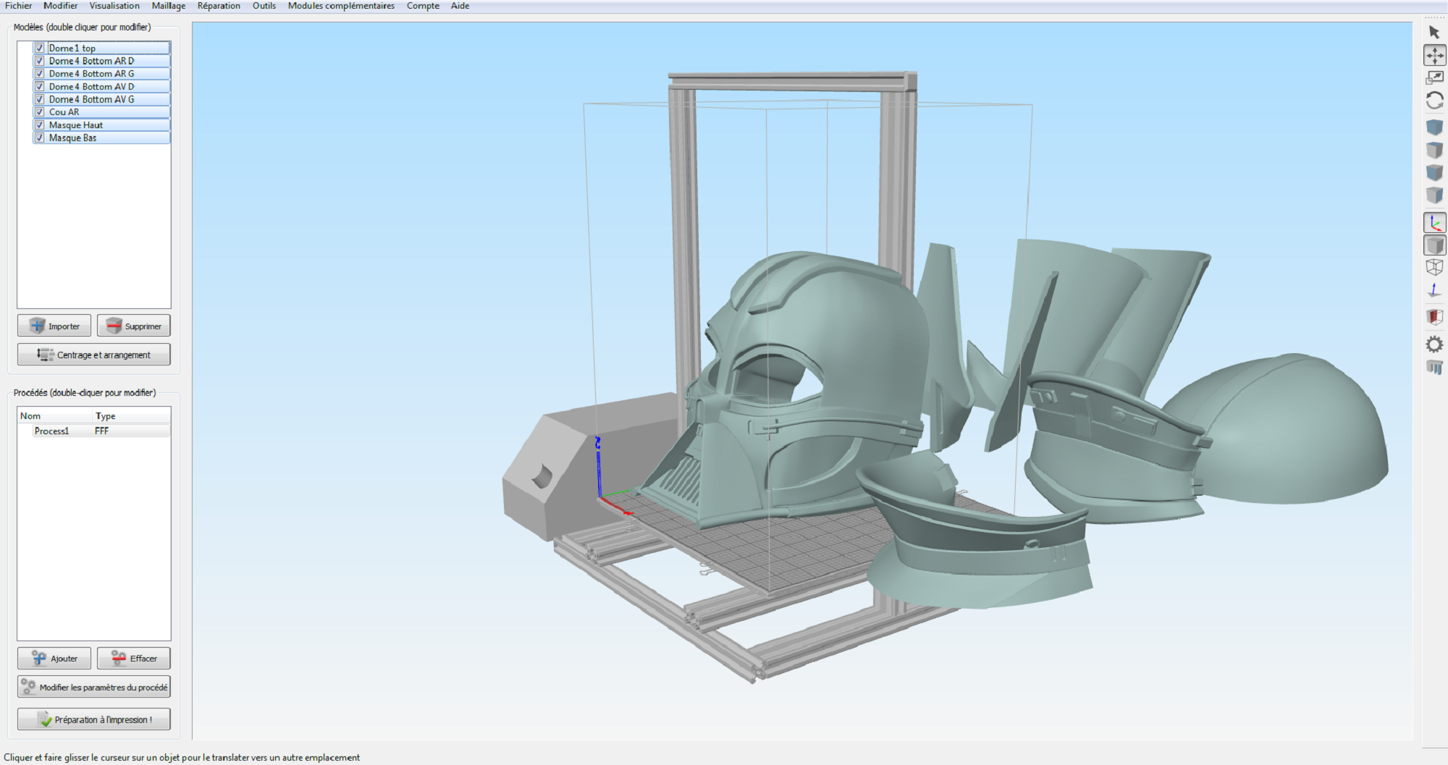
Task: Select Process1 in the process list
Action: tap(52, 431)
